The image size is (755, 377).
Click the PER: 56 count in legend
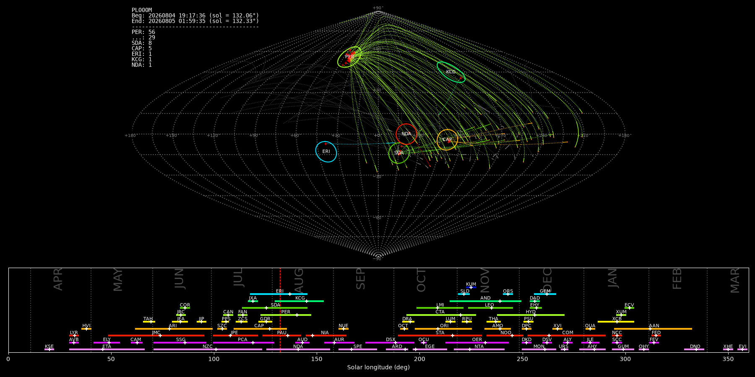pos(143,32)
